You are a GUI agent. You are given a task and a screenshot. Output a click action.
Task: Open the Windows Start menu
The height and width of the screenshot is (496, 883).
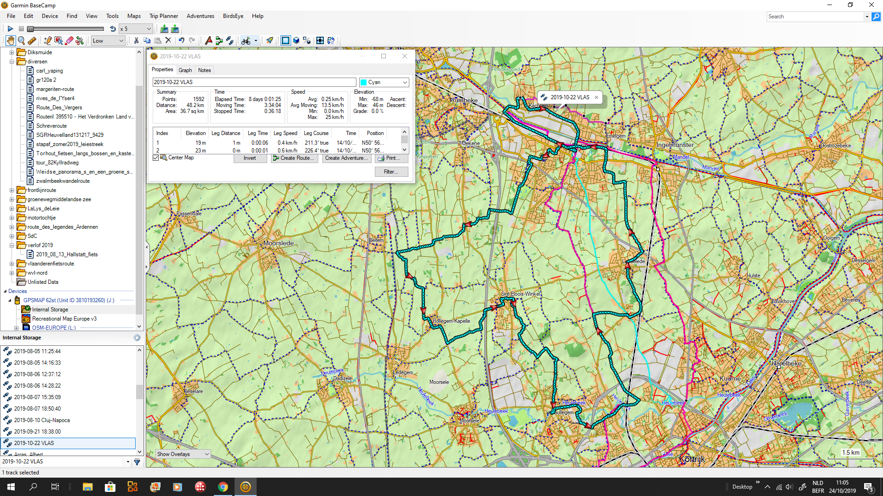(x=11, y=487)
